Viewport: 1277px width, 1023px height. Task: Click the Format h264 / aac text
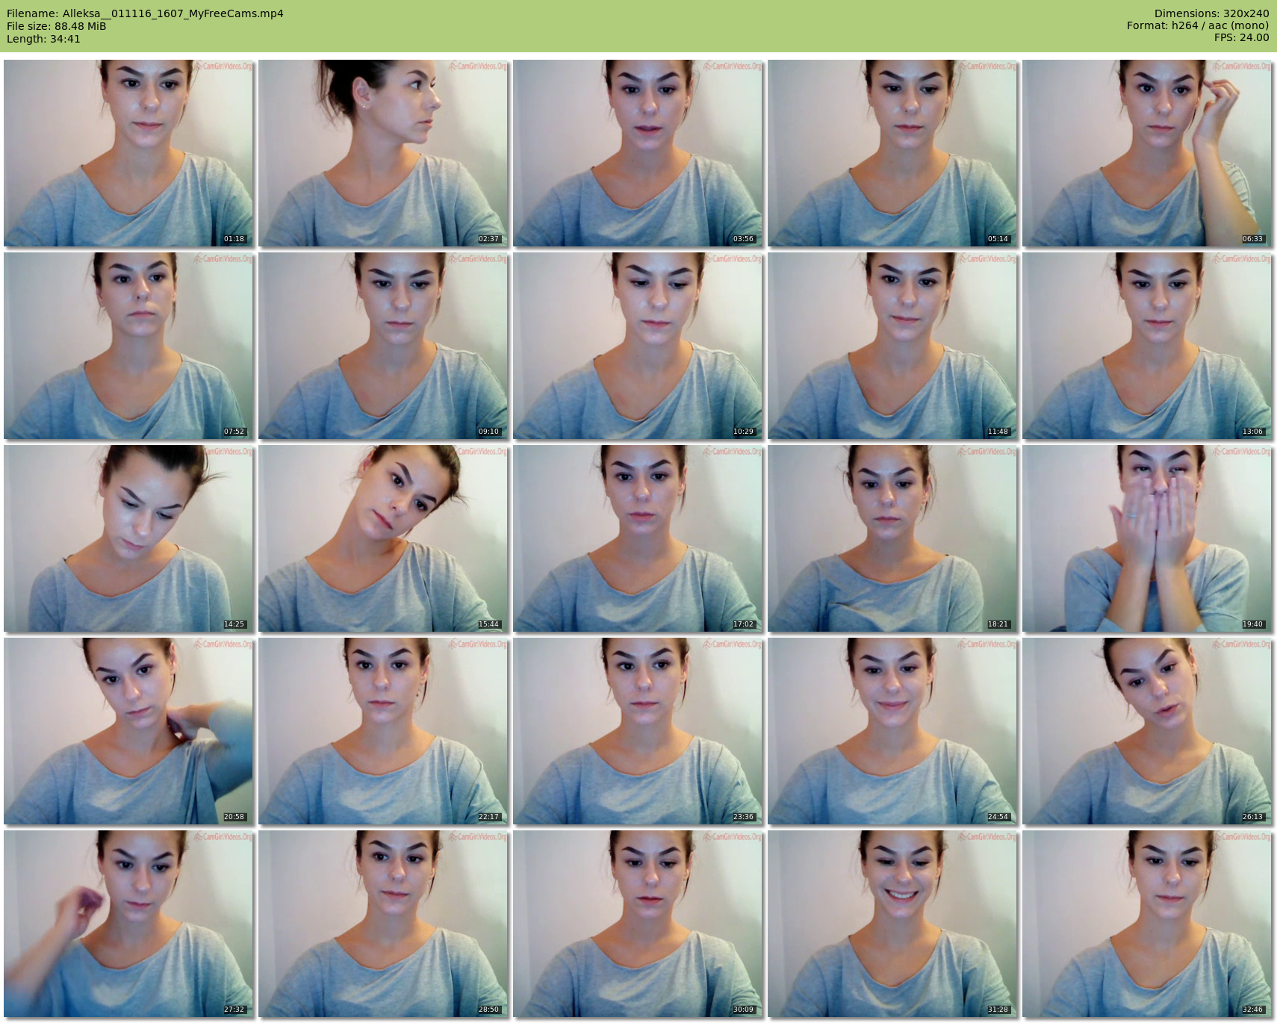(1197, 25)
